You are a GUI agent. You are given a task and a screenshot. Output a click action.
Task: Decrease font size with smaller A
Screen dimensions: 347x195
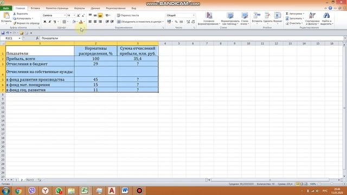coord(83,16)
